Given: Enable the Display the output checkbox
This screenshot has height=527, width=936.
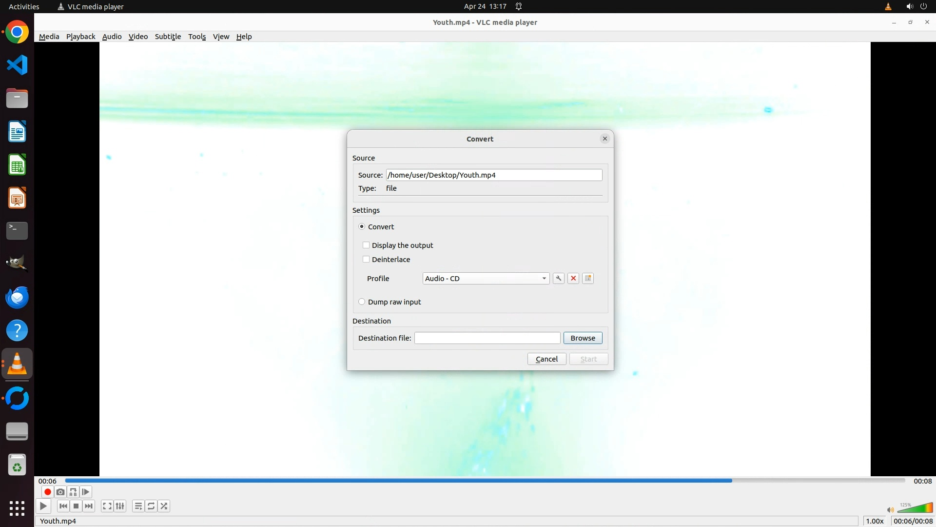Looking at the screenshot, I should [366, 245].
